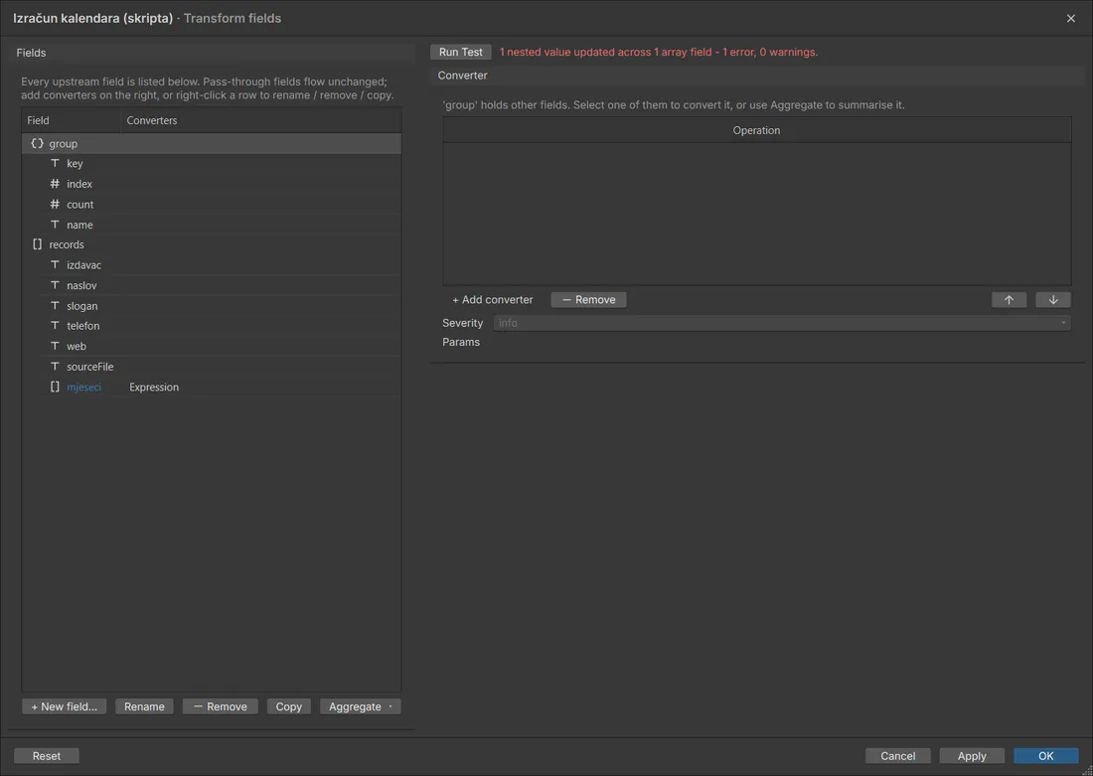Click the text type icon beside naslov

click(x=55, y=285)
